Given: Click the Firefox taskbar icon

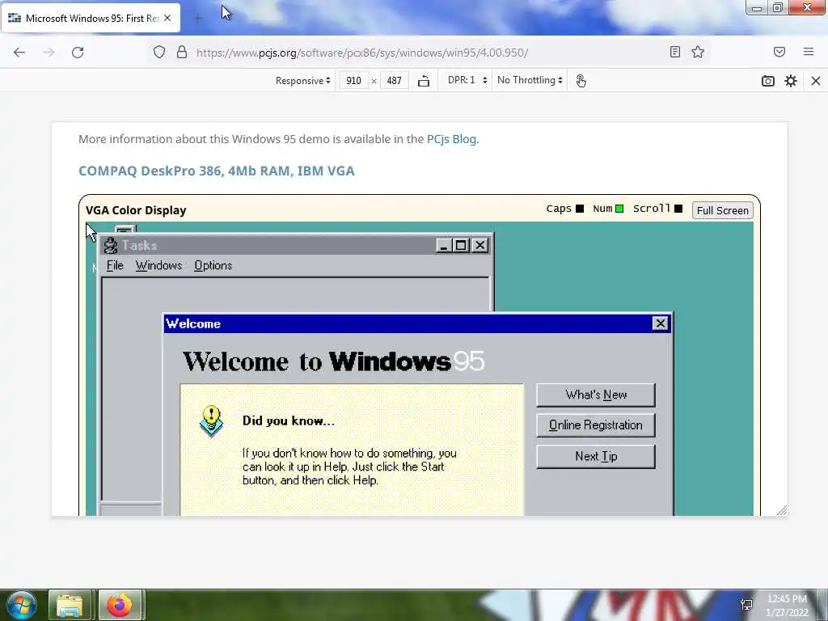Looking at the screenshot, I should (x=120, y=605).
